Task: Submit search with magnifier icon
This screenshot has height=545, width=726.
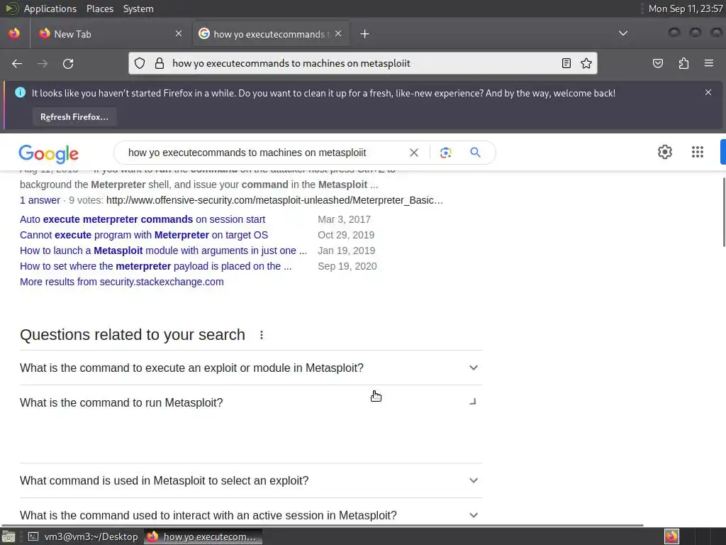Action: click(x=475, y=153)
